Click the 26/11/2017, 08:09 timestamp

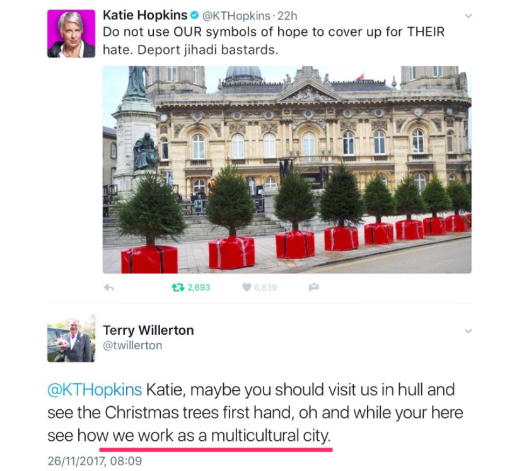pos(95,461)
